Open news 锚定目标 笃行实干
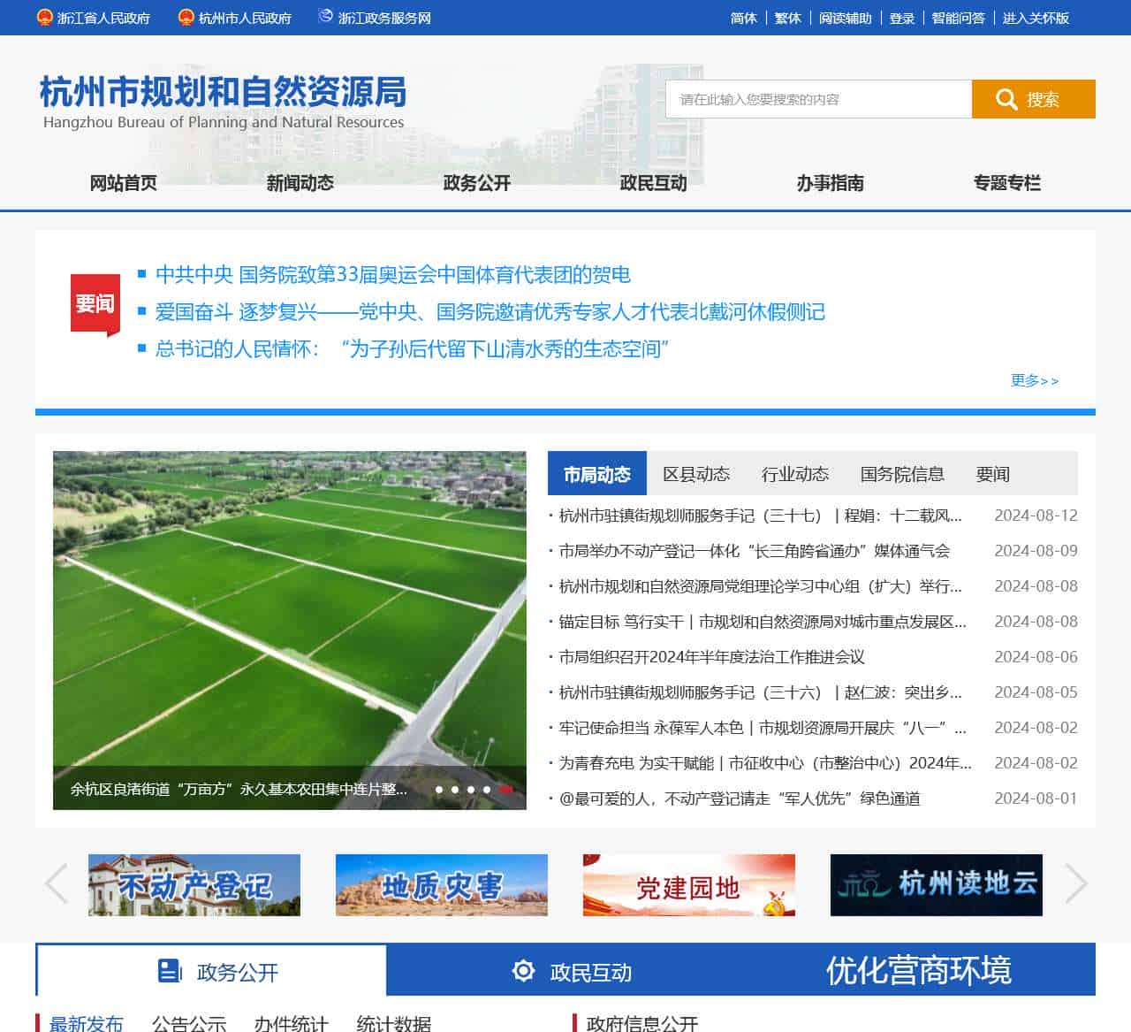1131x1032 pixels. coord(763,622)
